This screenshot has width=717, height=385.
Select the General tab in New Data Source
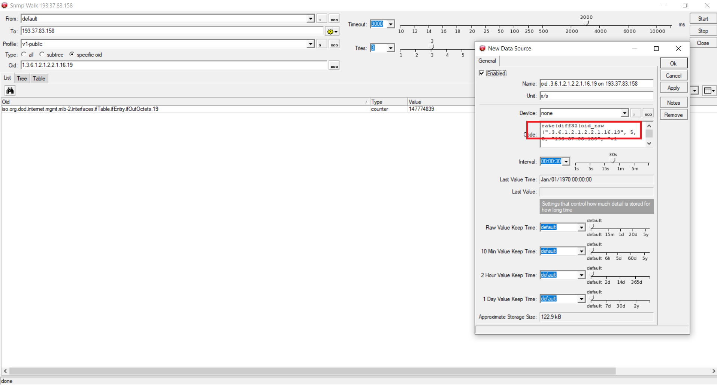487,61
